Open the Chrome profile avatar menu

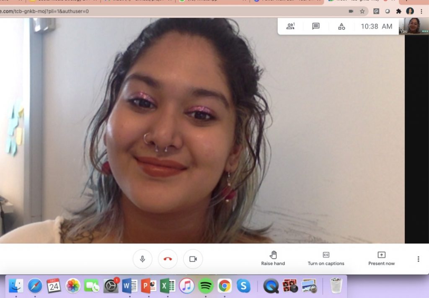tap(410, 11)
